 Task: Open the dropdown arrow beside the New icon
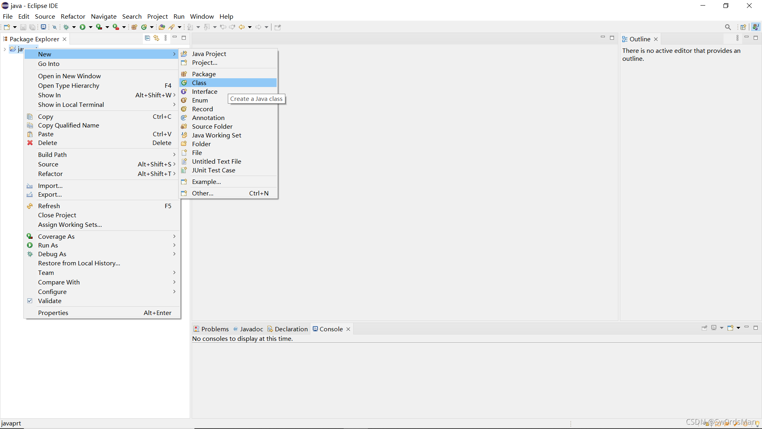15,27
